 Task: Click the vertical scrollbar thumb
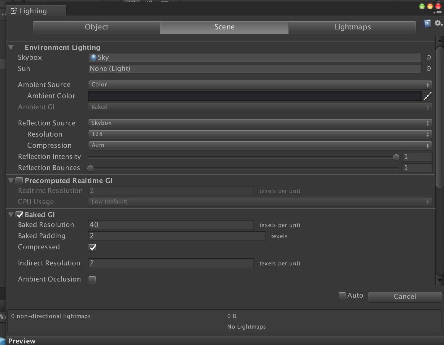(x=440, y=117)
